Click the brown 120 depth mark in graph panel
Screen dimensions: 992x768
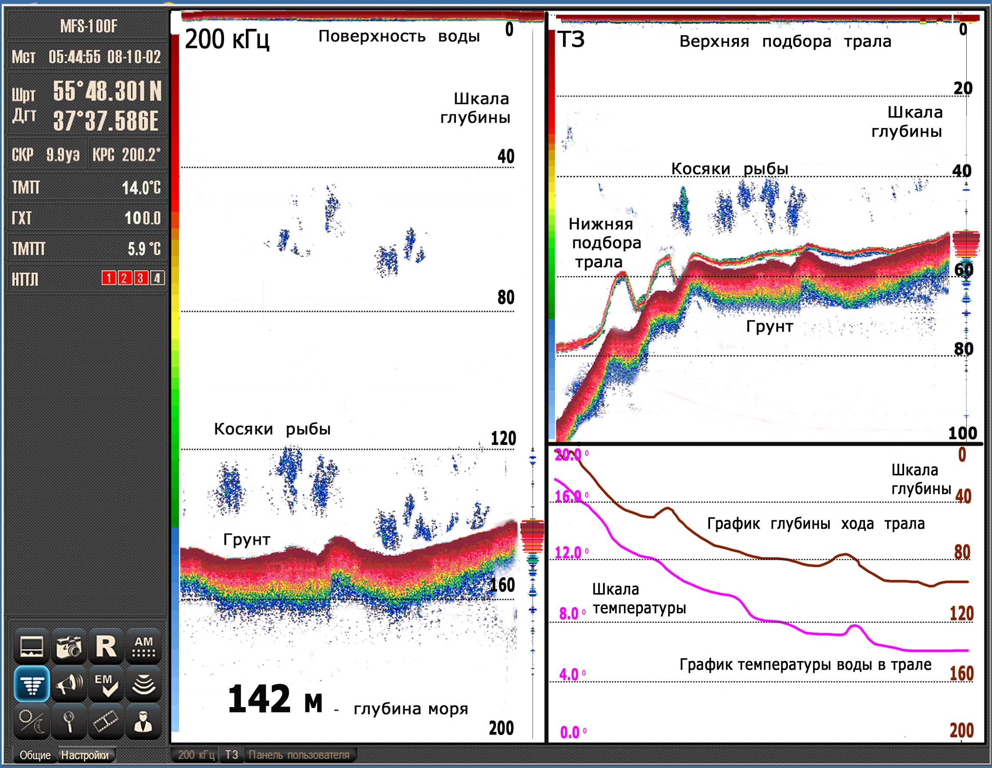tap(962, 613)
